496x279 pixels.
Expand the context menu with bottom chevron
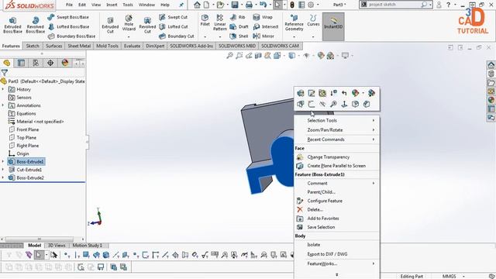click(336, 274)
